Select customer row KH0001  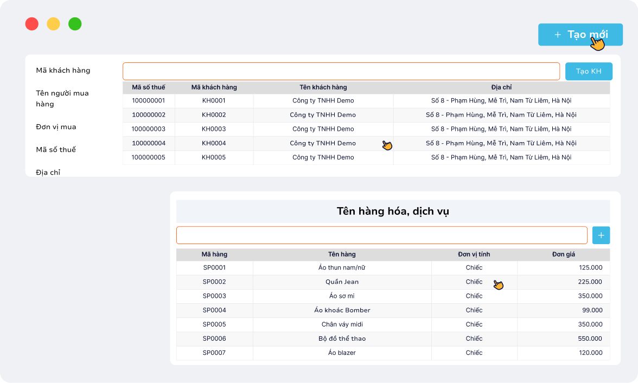pos(214,101)
